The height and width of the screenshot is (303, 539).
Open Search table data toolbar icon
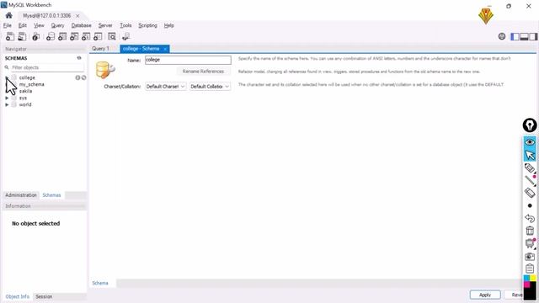pyautogui.click(x=112, y=36)
